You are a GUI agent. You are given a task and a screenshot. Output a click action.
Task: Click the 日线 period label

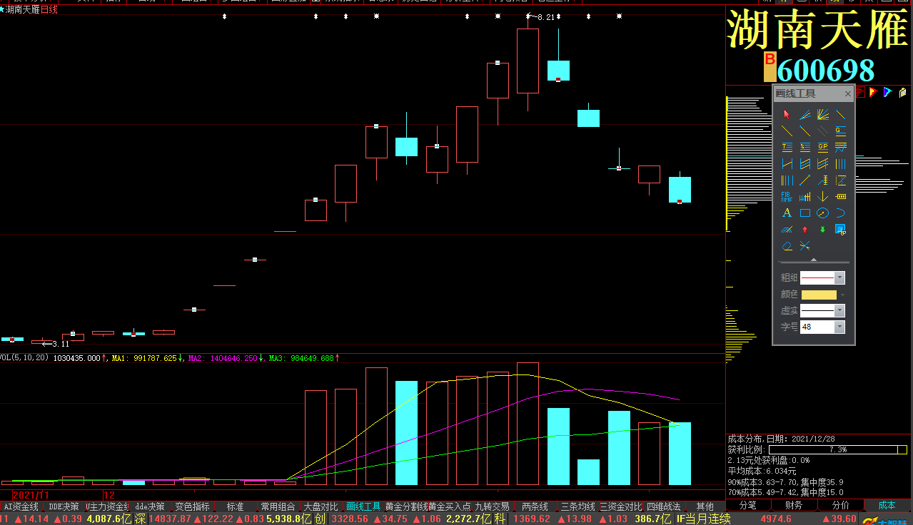(x=49, y=10)
